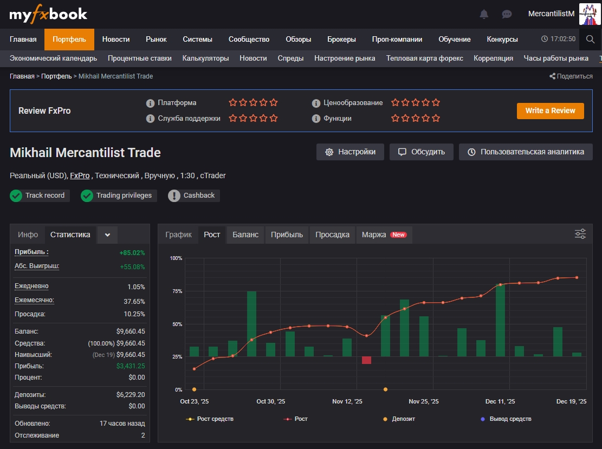Image resolution: width=602 pixels, height=449 pixels.
Task: Rate Платформа with five stars
Action: click(274, 102)
